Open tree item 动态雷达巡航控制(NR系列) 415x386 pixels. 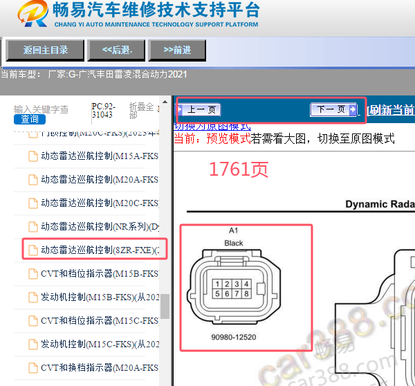[x=100, y=227]
